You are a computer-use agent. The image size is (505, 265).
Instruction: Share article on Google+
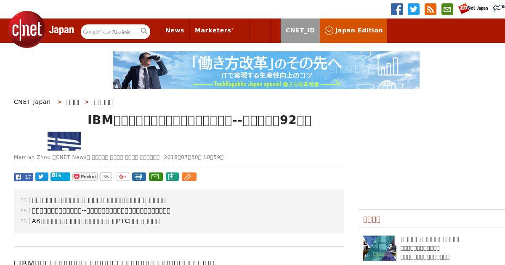tap(123, 177)
